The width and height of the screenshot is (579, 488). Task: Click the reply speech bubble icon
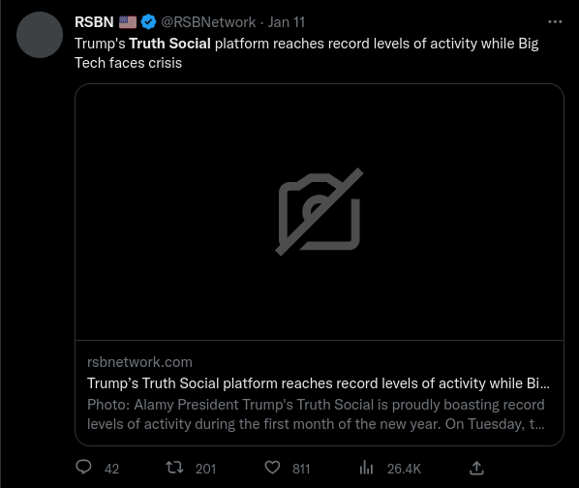pos(84,467)
